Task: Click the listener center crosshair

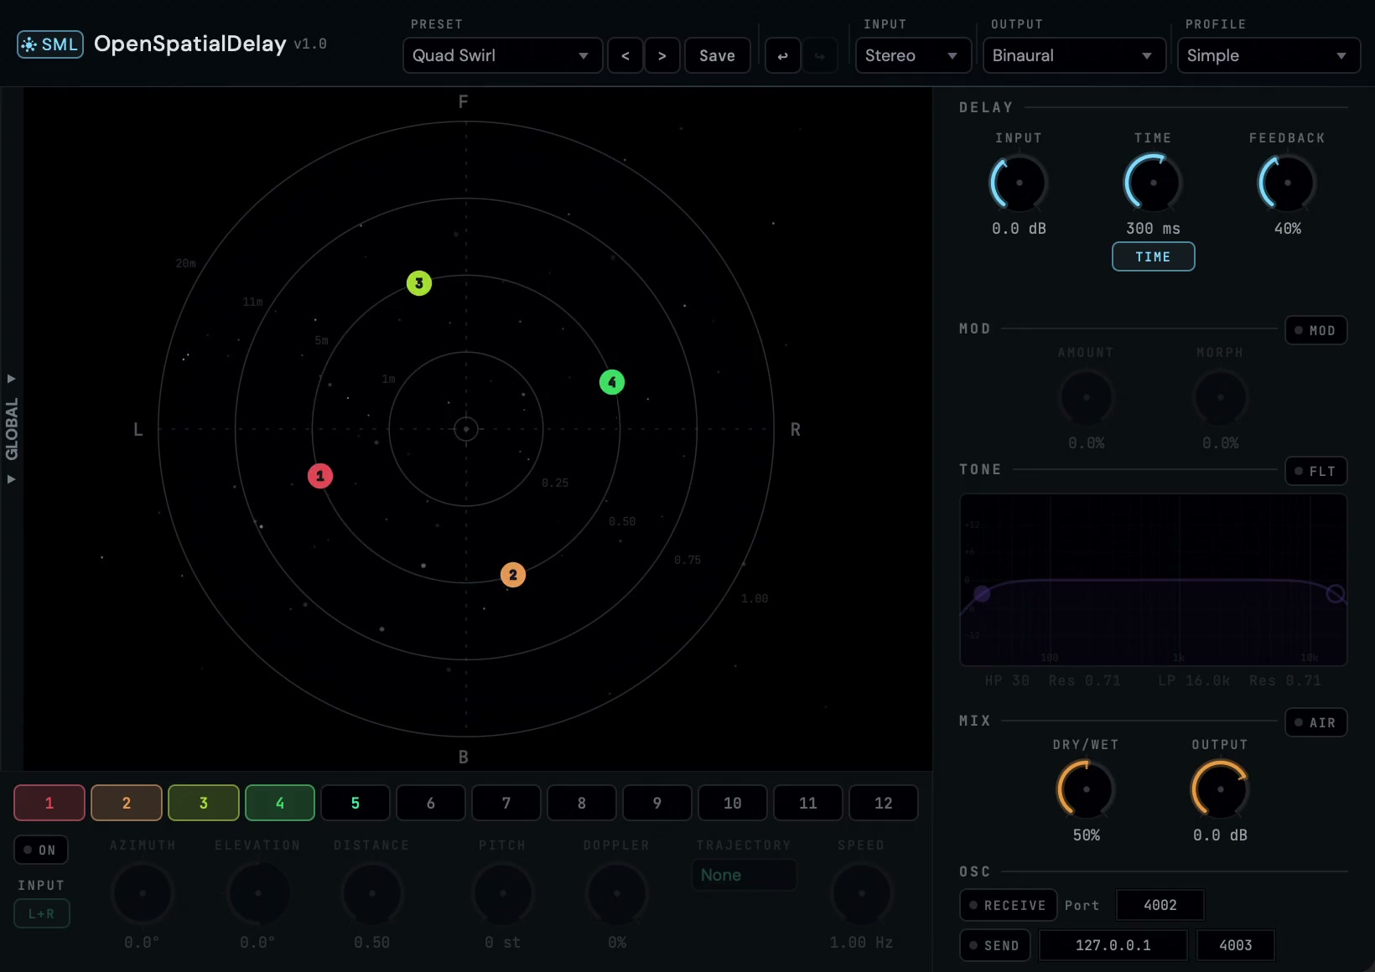Action: pos(466,429)
